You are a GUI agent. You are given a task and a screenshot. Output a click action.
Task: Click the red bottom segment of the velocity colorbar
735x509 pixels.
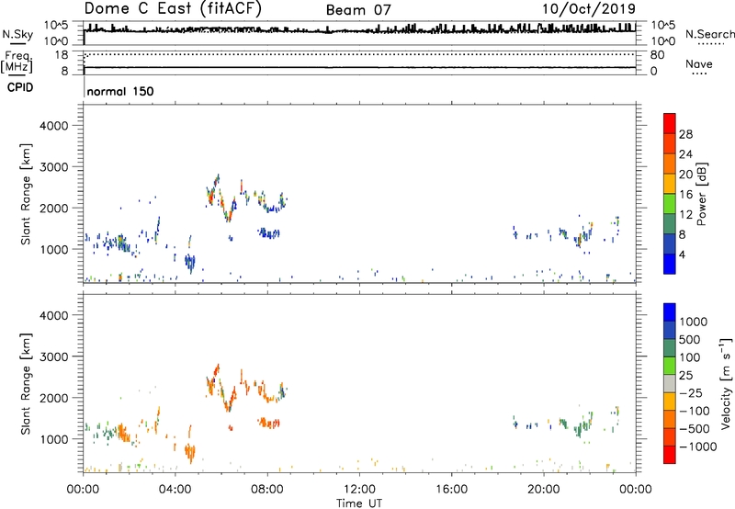pos(670,455)
